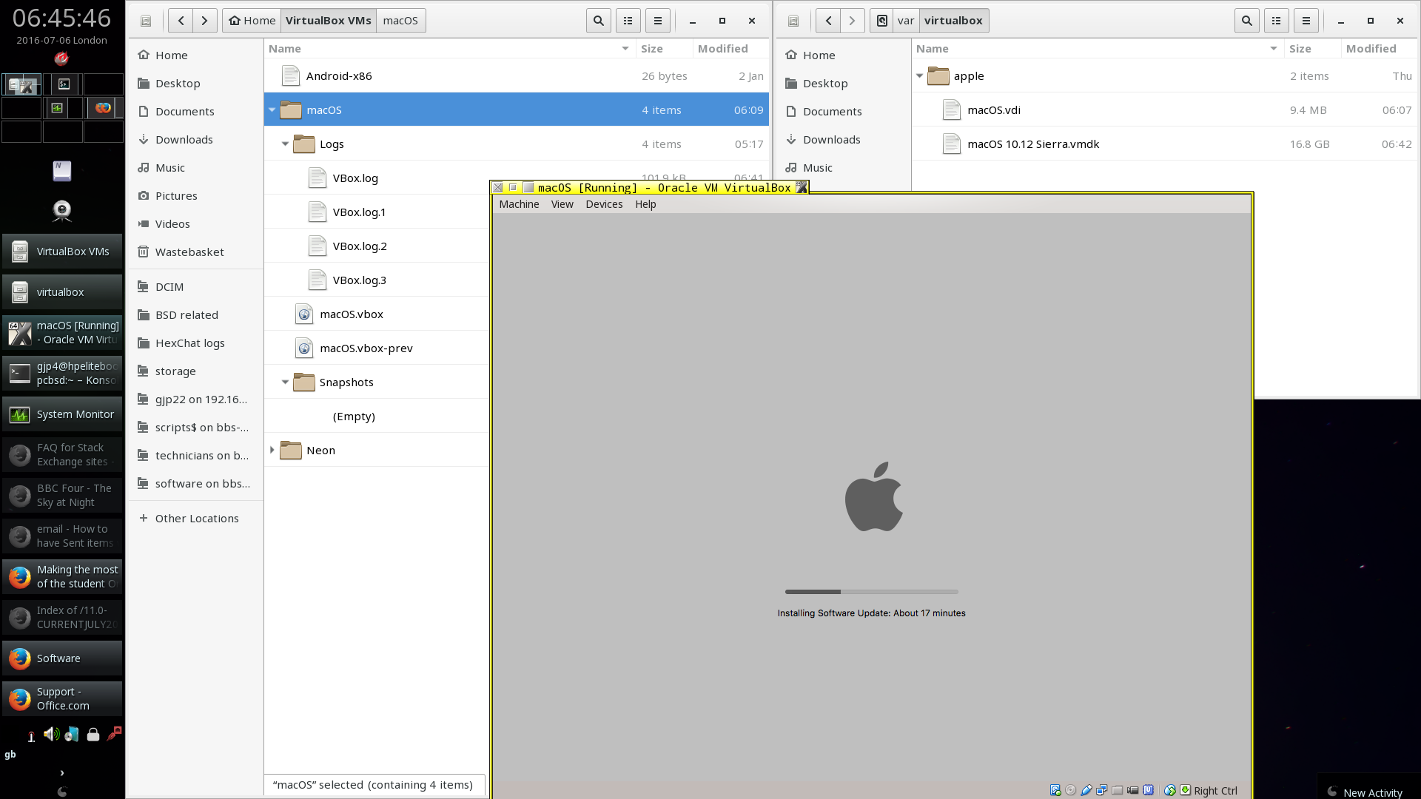Select macOS 10.12 Sierra.vmdk file
The image size is (1421, 799).
(1164, 144)
